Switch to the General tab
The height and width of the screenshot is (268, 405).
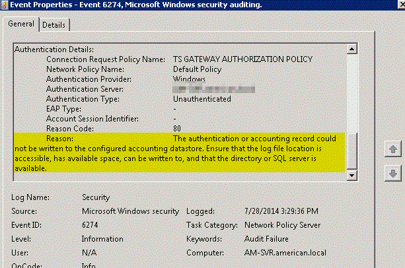coord(20,24)
